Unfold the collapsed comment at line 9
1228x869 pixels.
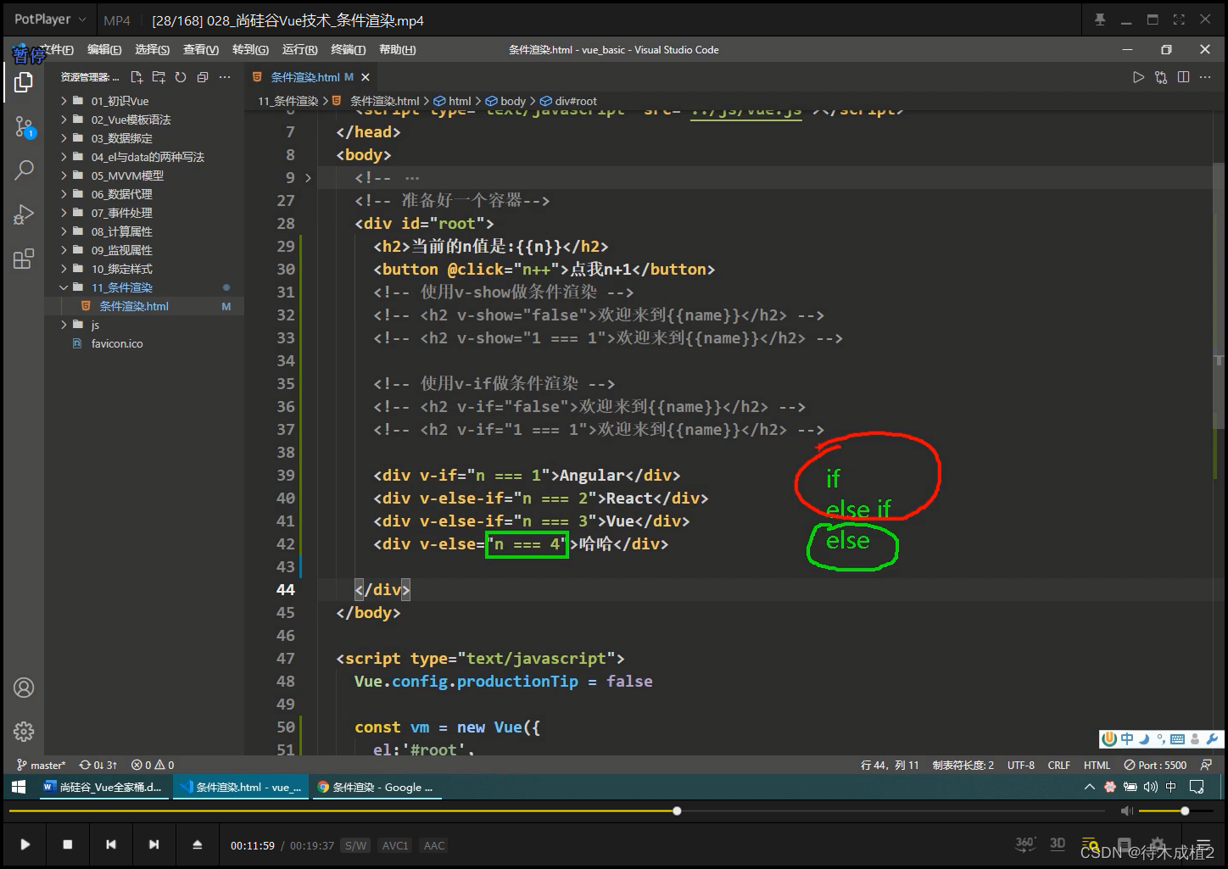click(x=308, y=178)
